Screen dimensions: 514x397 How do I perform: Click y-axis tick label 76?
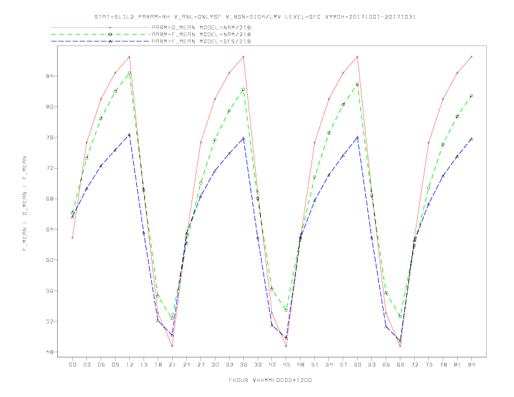click(49, 138)
